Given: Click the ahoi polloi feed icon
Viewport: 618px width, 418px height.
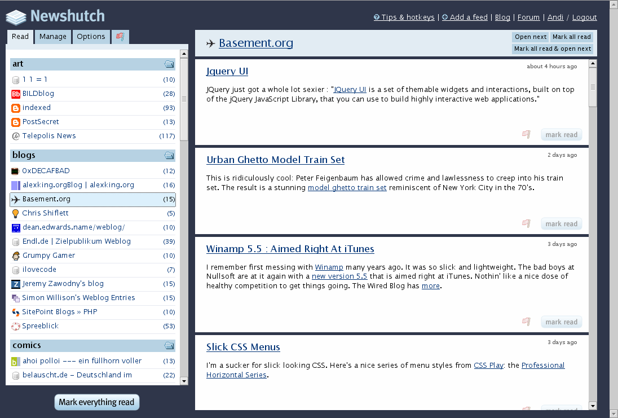Looking at the screenshot, I should 15,361.
